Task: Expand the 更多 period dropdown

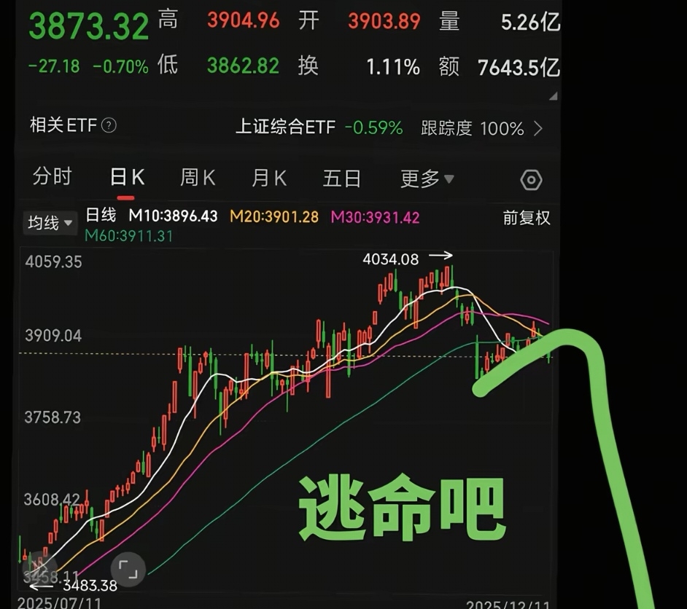Action: pos(427,179)
